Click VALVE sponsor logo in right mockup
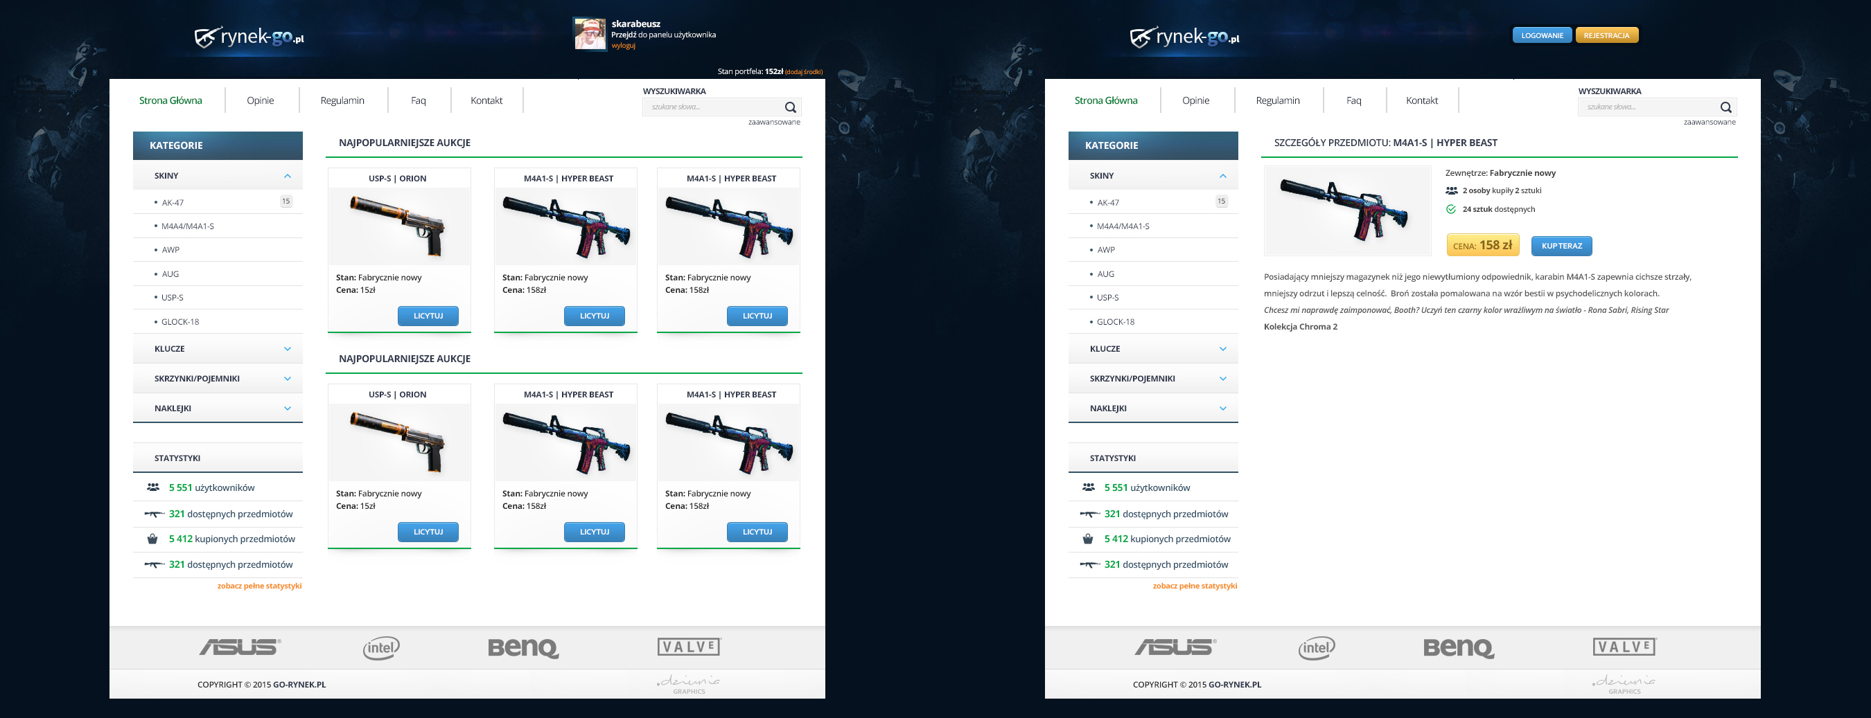 [1625, 646]
